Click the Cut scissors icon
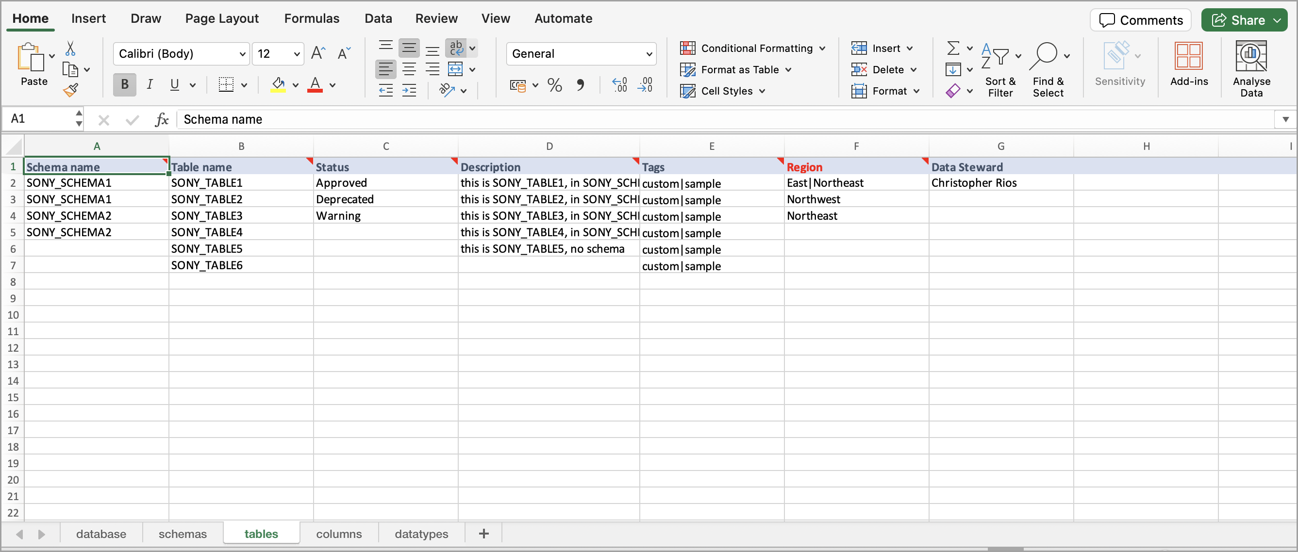This screenshot has width=1298, height=552. pyautogui.click(x=70, y=49)
